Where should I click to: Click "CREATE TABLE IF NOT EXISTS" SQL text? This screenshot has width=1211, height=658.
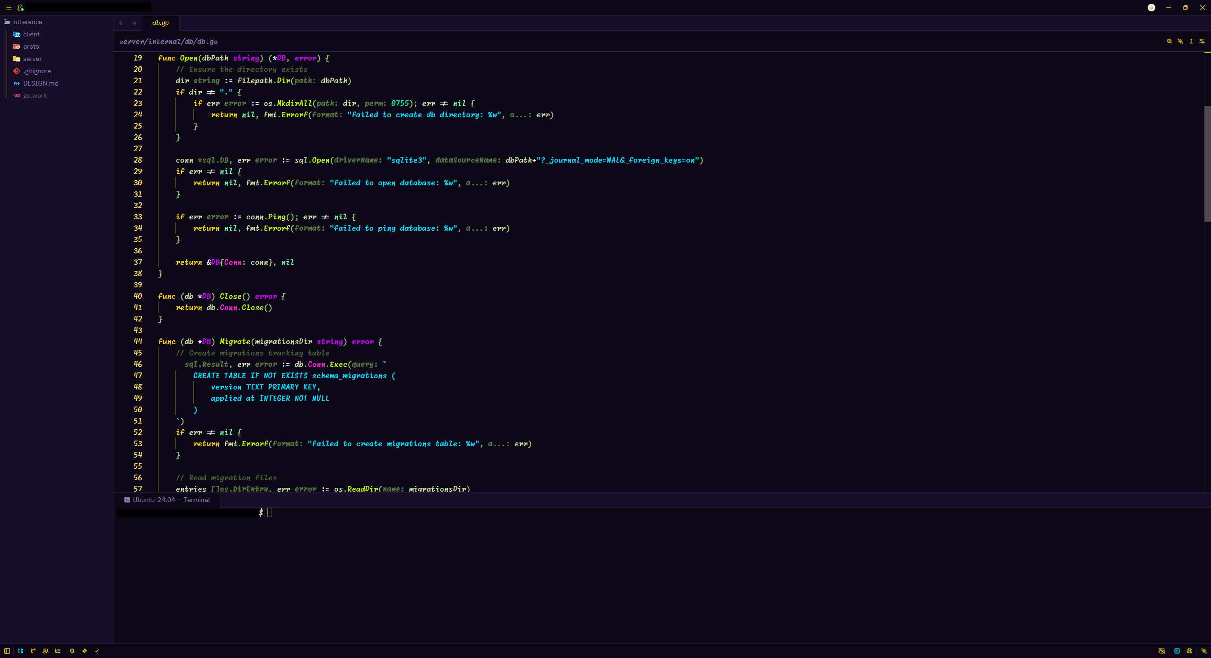point(250,375)
